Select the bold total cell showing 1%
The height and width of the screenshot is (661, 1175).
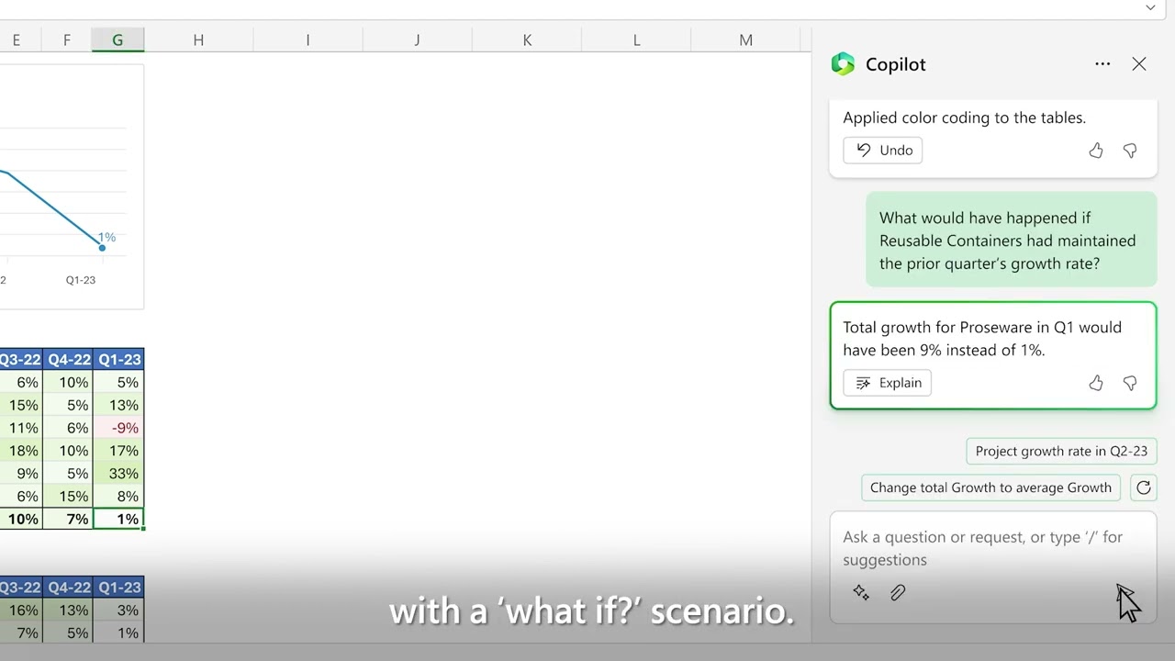[x=118, y=520]
